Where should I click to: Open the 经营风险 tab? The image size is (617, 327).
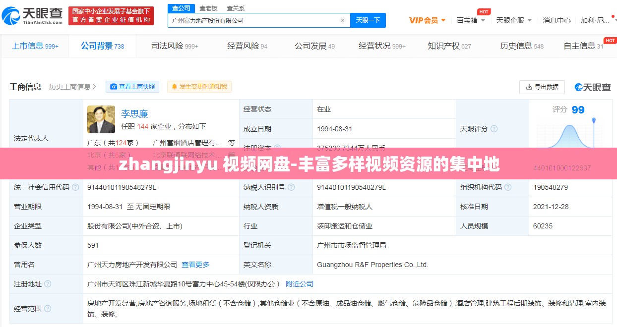point(247,46)
